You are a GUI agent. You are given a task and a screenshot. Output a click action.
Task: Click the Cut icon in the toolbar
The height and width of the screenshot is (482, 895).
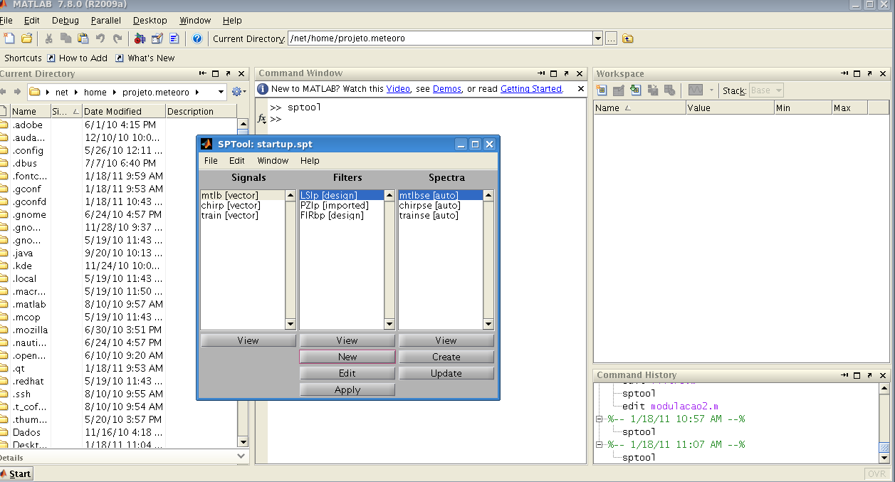(x=48, y=38)
